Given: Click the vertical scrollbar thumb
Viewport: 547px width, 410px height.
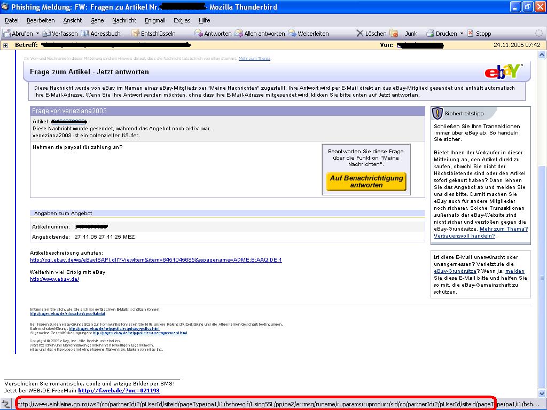Looking at the screenshot, I should (x=542, y=278).
